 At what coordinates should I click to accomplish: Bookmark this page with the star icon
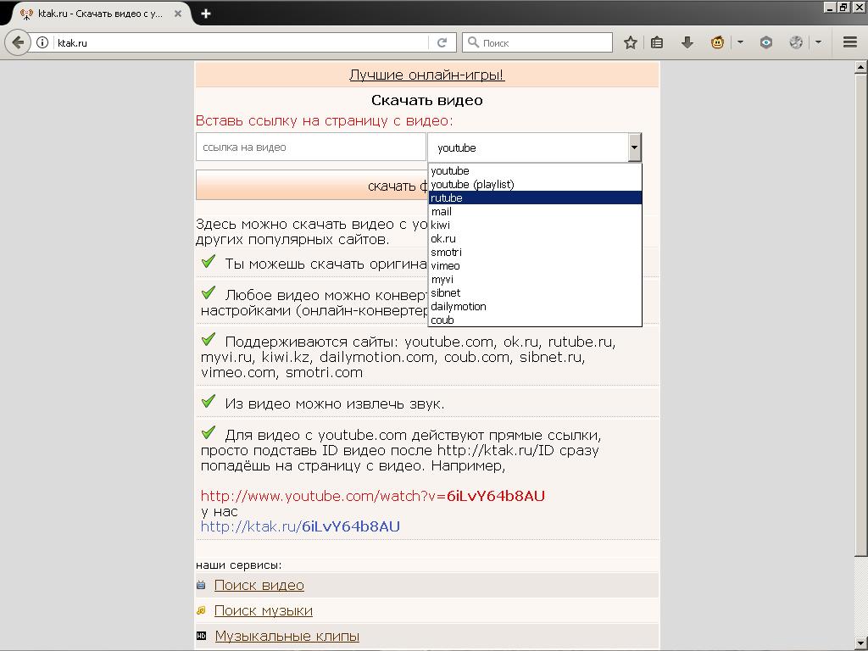click(x=630, y=42)
